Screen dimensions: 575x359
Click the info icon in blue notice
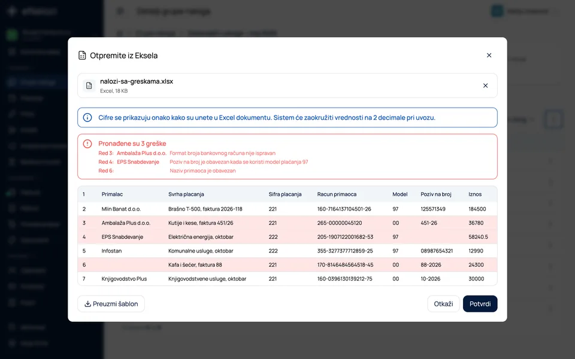coord(87,118)
